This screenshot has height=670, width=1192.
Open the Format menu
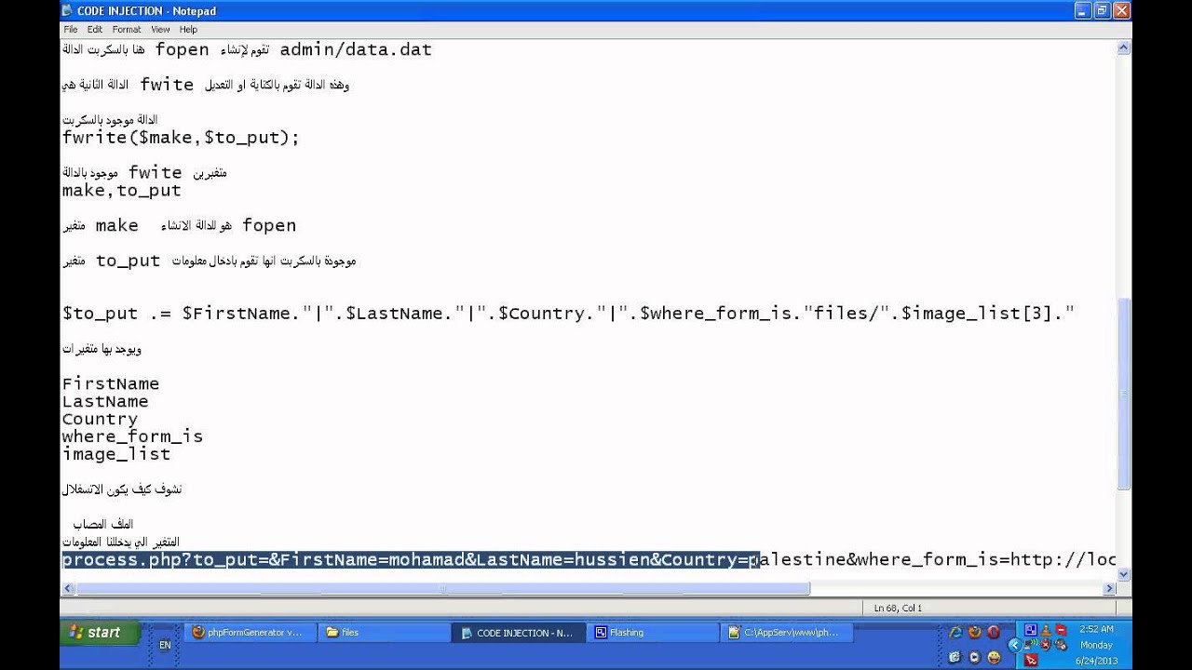[127, 30]
